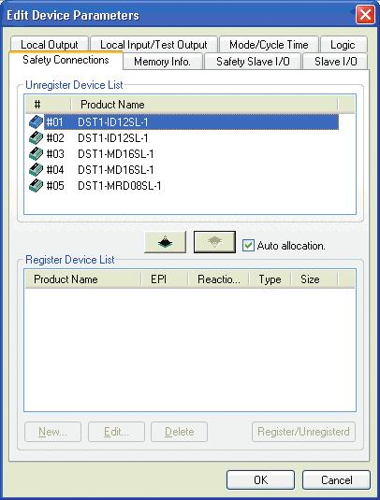Click the register list Product Name header
The image size is (380, 500).
tap(83, 279)
